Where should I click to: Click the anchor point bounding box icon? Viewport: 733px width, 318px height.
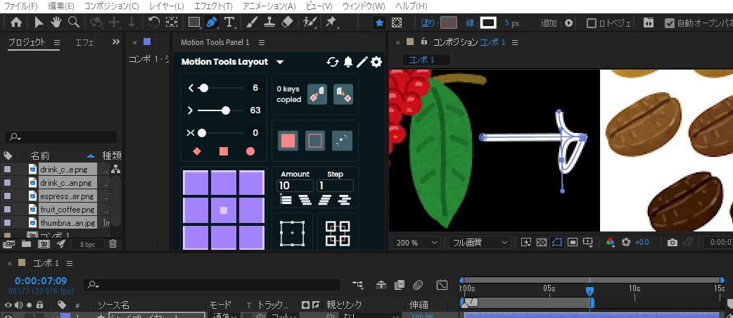[x=292, y=233]
